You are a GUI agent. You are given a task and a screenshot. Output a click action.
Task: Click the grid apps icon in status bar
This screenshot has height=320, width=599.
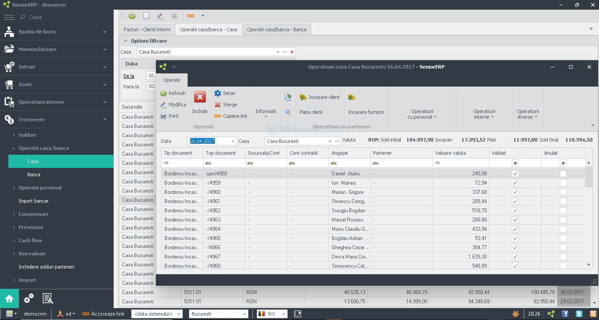click(10, 314)
